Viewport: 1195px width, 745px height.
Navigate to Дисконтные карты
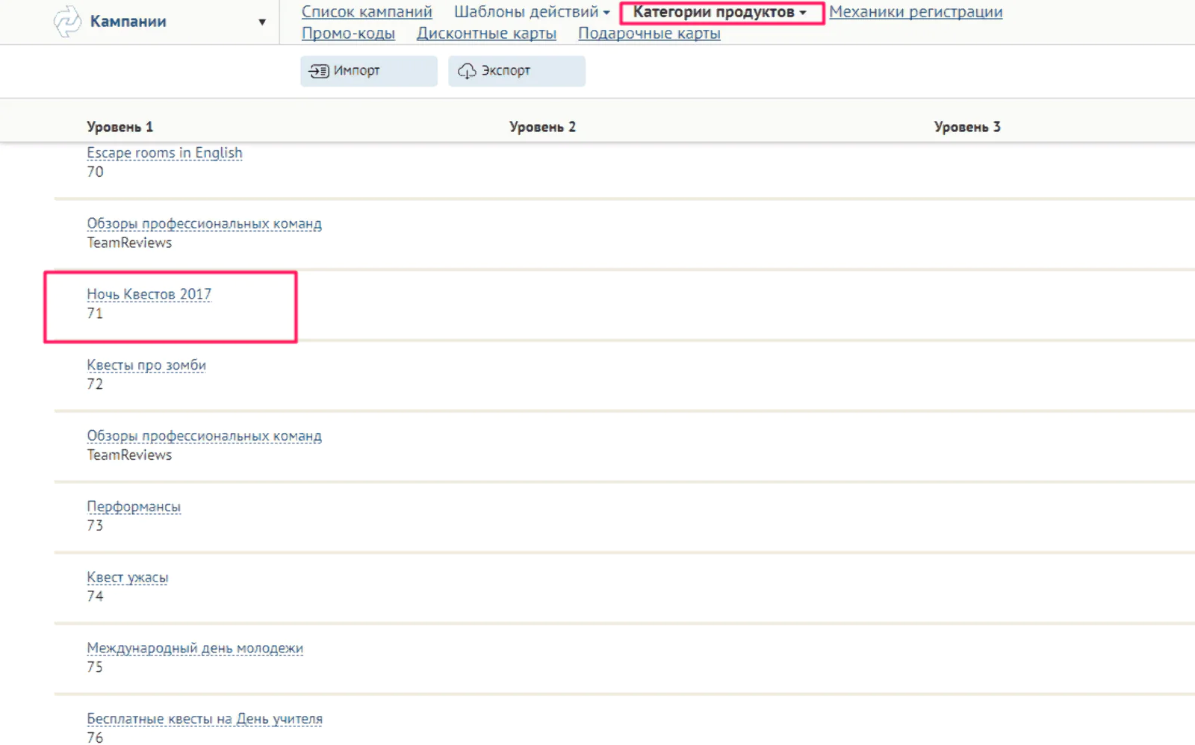[x=486, y=34]
